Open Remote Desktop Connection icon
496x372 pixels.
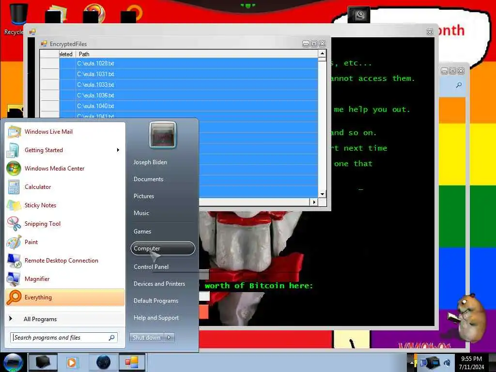coord(14,261)
